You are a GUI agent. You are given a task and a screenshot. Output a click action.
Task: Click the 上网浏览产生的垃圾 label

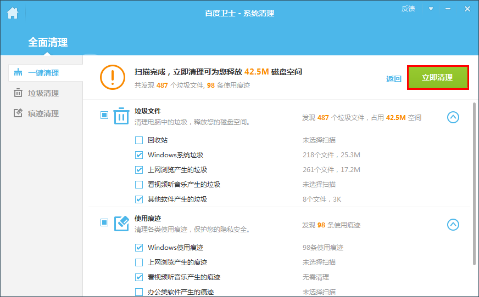coord(177,170)
